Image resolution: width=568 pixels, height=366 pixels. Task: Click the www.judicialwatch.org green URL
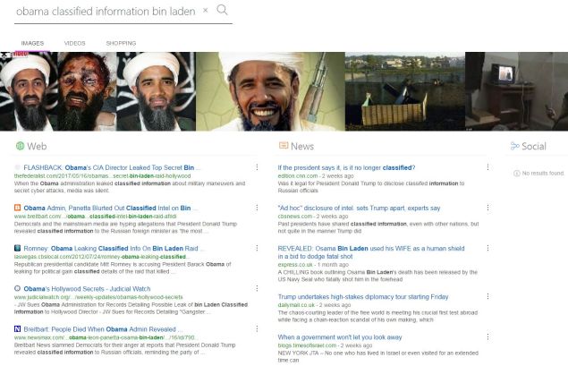(98, 297)
